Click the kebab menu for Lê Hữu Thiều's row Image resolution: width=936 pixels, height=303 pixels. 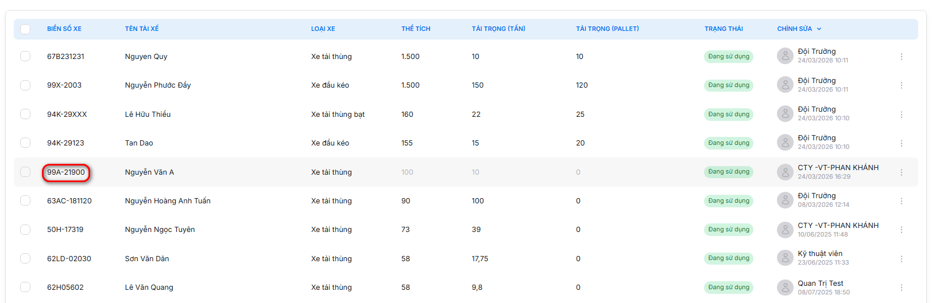[901, 115]
